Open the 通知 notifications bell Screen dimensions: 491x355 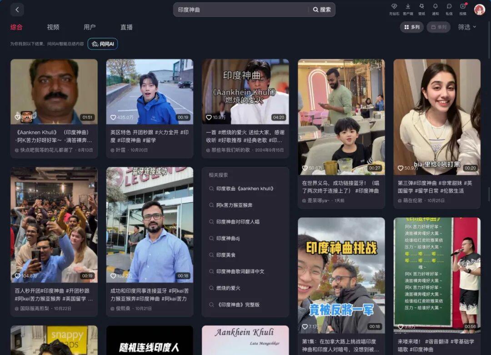[x=435, y=9]
